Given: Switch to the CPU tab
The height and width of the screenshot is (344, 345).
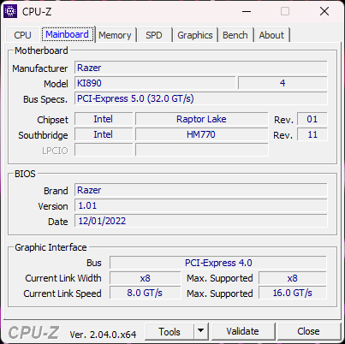Looking at the screenshot, I should (22, 35).
